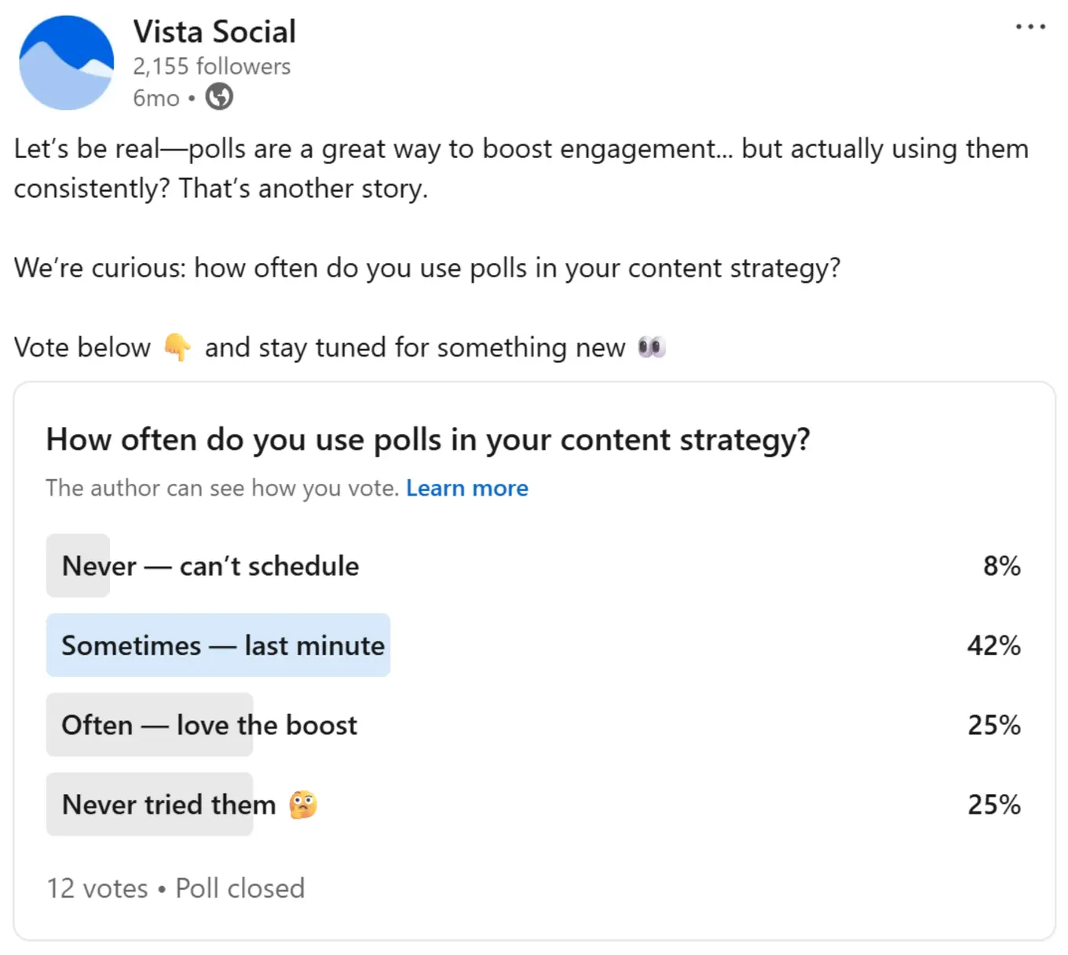Image resolution: width=1068 pixels, height=955 pixels.
Task: Click the poll question heading
Action: (x=428, y=440)
